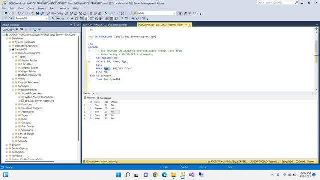Open Windows Start button on taskbar

118,175
